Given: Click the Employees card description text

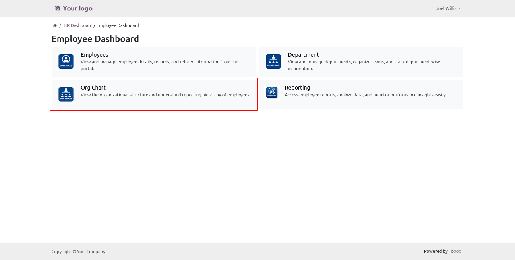Looking at the screenshot, I should [159, 65].
